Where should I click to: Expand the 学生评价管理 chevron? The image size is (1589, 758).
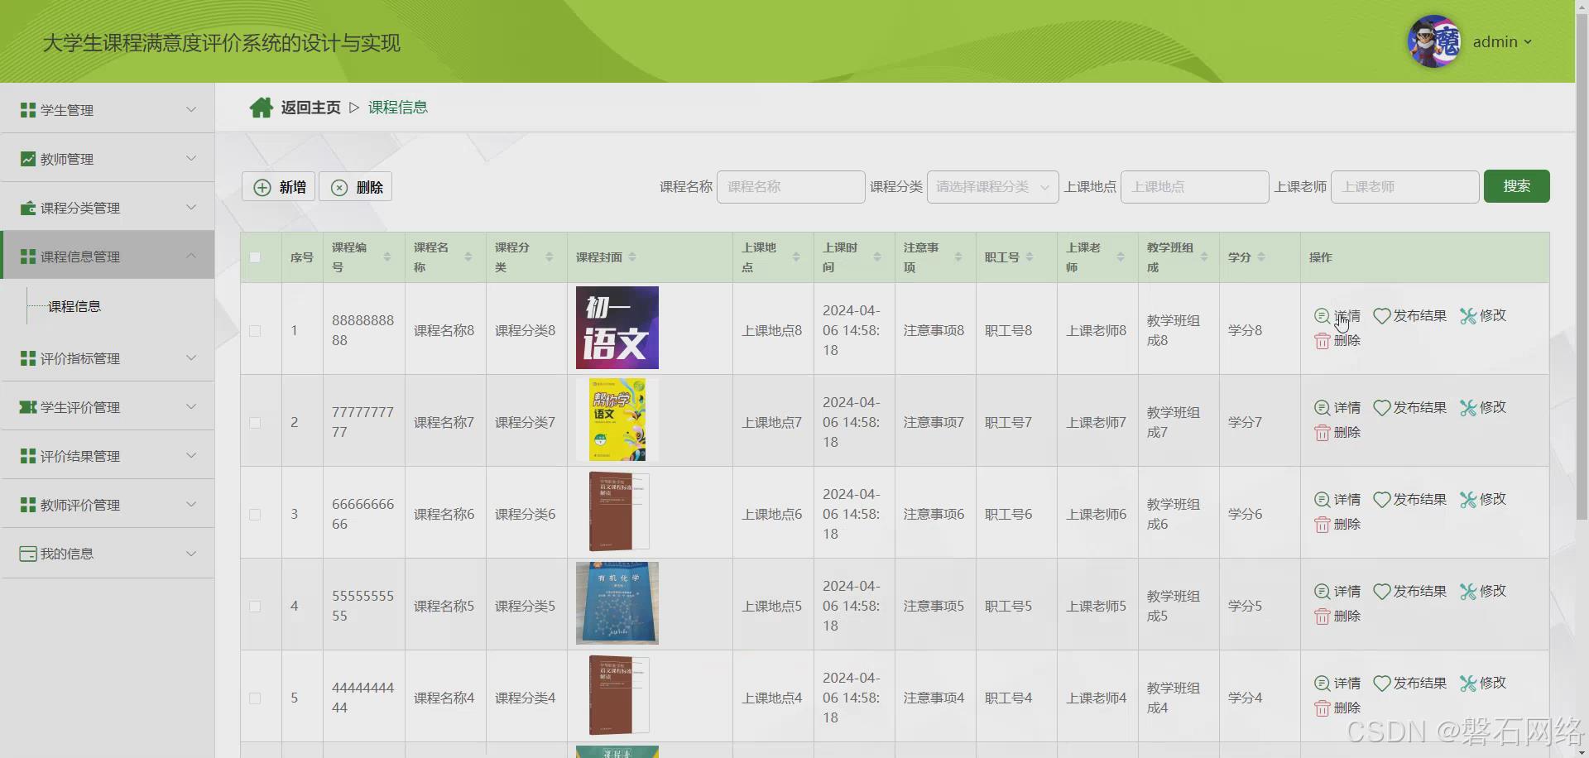(x=191, y=406)
